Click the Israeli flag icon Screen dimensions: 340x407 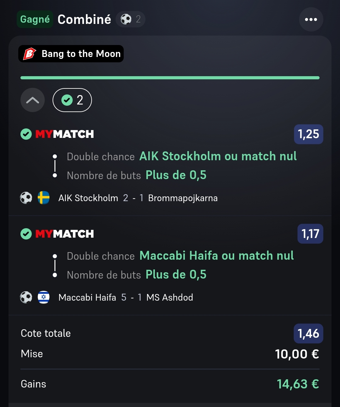click(x=43, y=297)
